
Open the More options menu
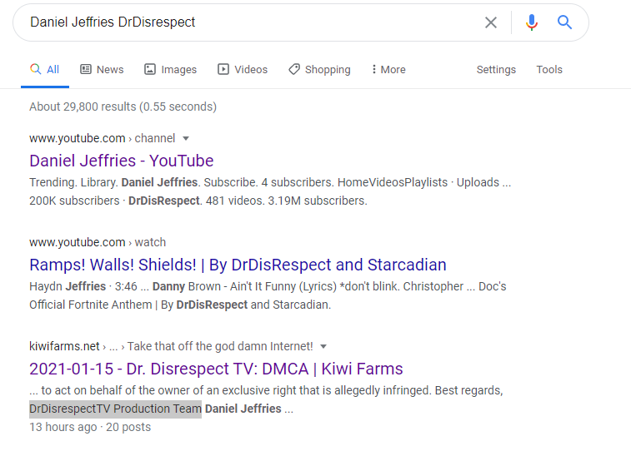(388, 70)
